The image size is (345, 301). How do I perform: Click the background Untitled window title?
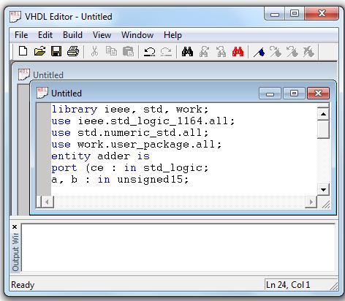(48, 75)
